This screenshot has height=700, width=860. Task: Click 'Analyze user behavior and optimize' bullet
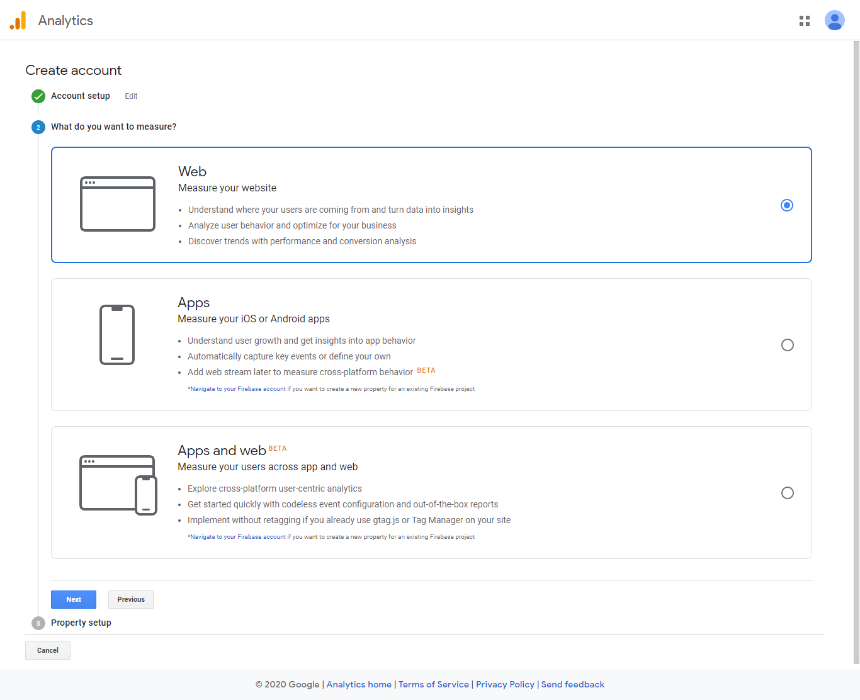point(292,225)
